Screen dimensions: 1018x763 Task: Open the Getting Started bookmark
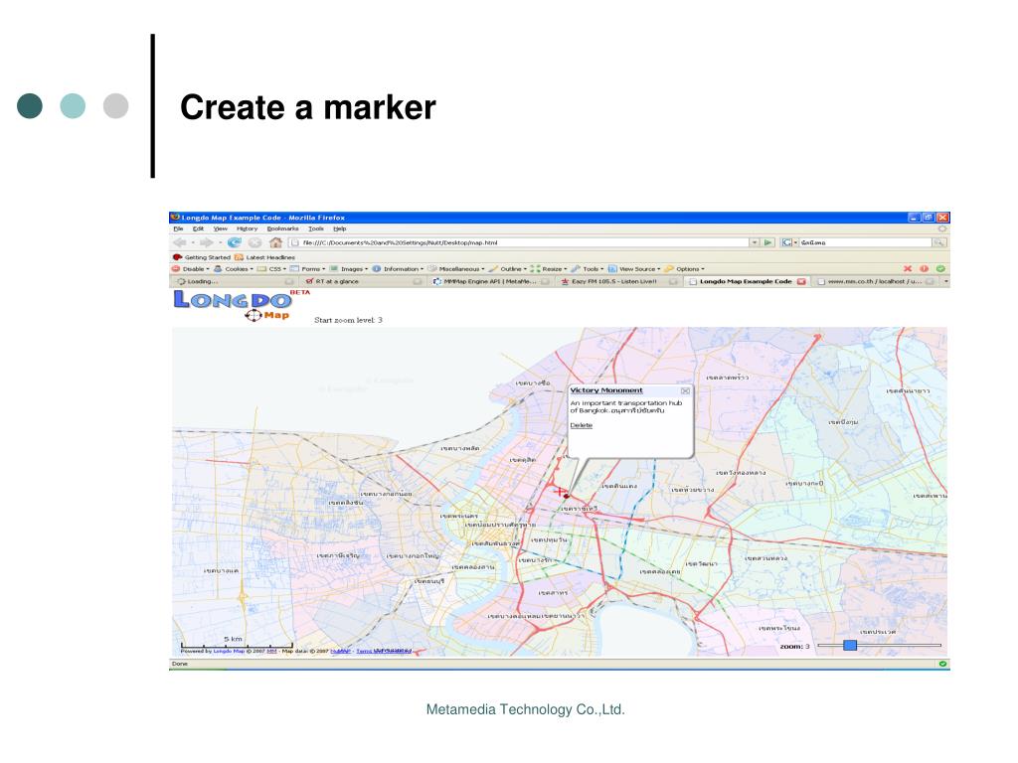tap(202, 257)
